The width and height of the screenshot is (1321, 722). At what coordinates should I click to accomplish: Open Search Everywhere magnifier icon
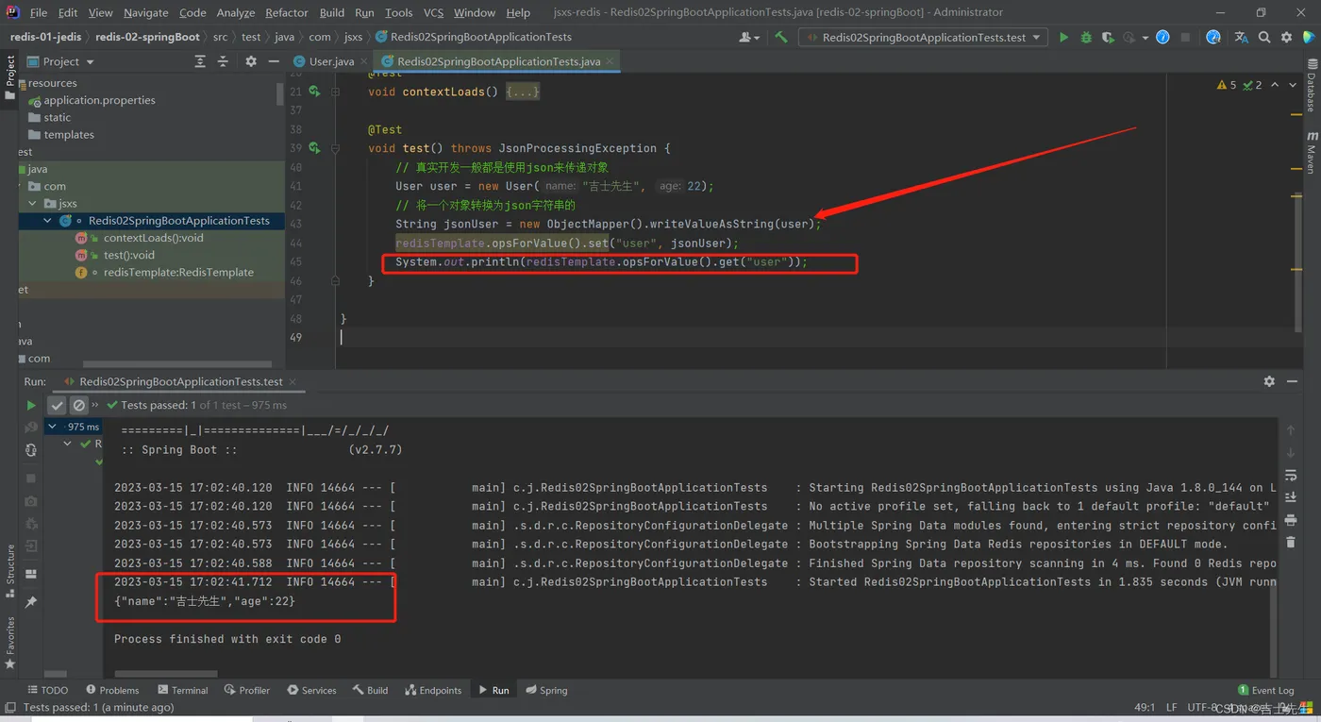pos(1264,37)
